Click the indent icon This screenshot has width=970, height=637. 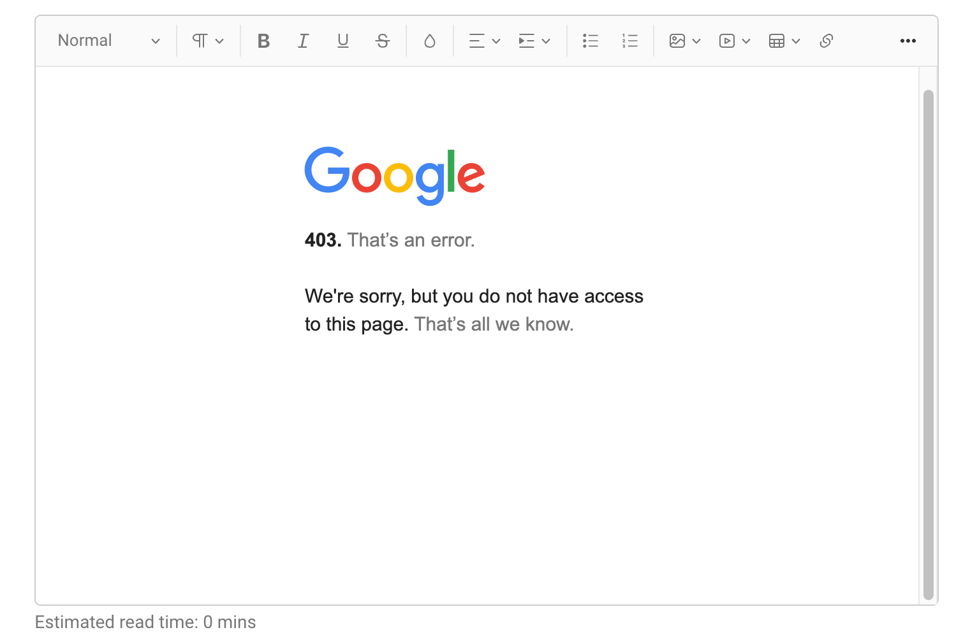pyautogui.click(x=526, y=41)
